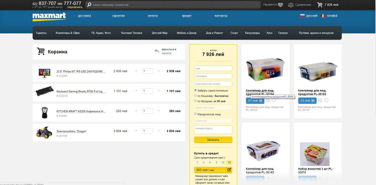Choose 6 months credit term
Image resolution: width=376 pixels, height=185 pixels.
pyautogui.click(x=210, y=162)
